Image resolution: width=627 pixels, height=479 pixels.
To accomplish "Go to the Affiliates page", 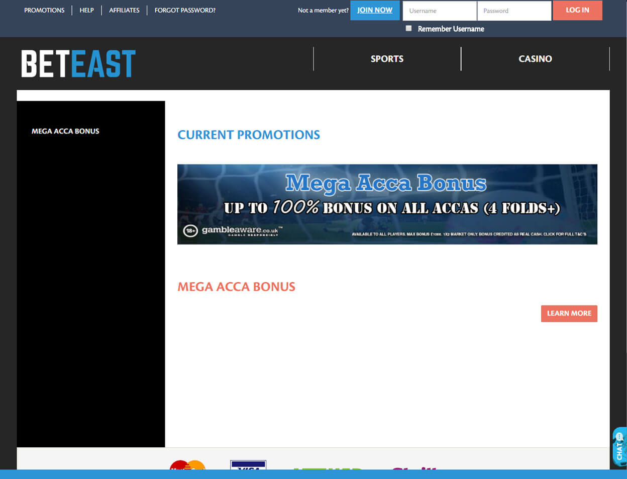I will (124, 10).
